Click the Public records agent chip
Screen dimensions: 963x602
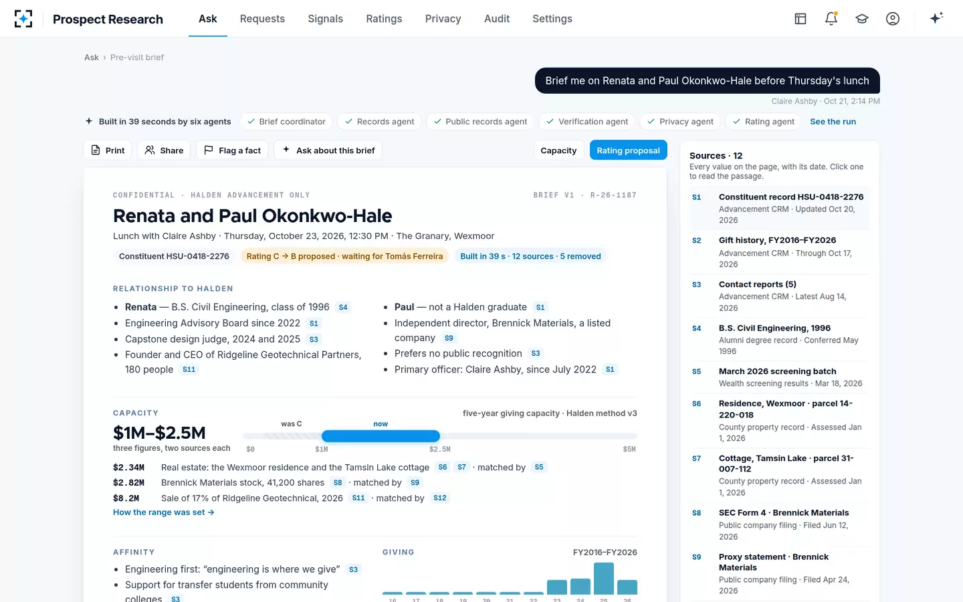(x=480, y=122)
